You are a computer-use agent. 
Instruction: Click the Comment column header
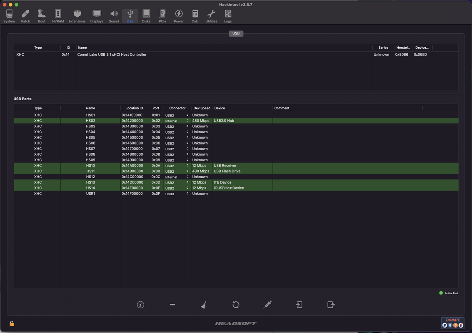coord(348,108)
